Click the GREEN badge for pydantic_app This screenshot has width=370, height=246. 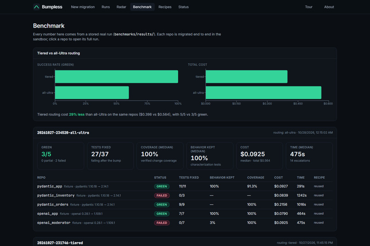pos(162,186)
